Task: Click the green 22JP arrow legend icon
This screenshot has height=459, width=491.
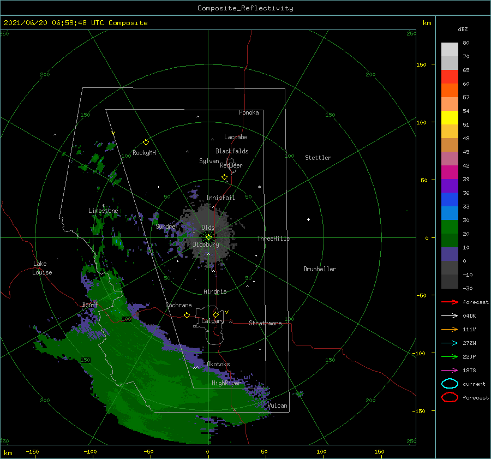Action: [450, 356]
